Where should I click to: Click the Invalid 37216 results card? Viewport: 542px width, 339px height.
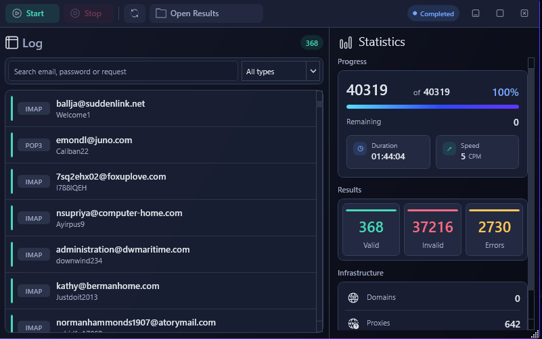432,230
